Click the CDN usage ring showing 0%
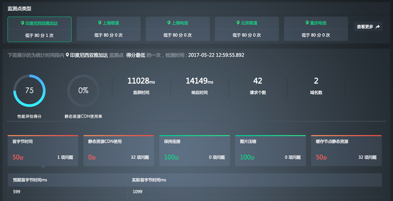Viewport: 393px width, 201px height. coord(83,91)
